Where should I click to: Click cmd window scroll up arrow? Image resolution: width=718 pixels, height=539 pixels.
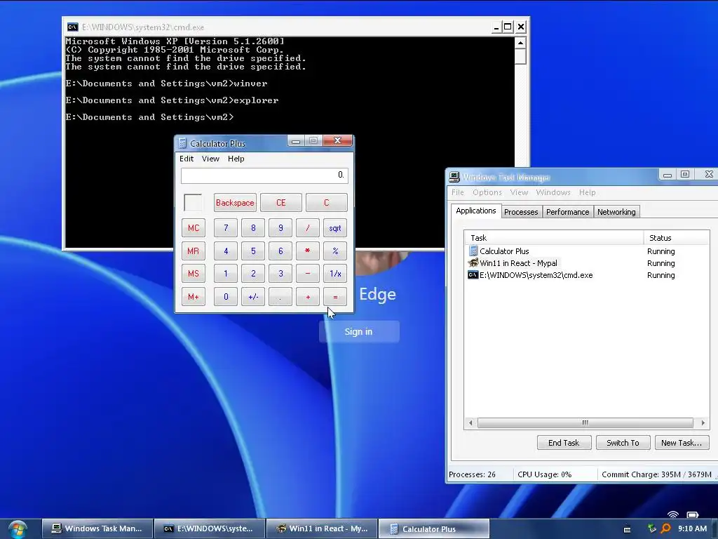tap(520, 43)
